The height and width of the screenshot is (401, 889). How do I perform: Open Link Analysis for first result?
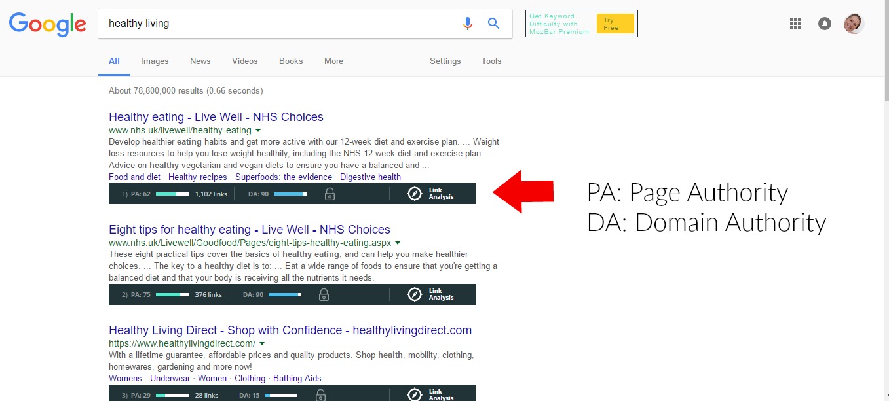[430, 194]
